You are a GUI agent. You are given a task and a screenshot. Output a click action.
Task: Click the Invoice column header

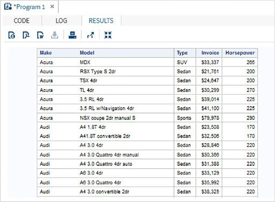point(210,53)
